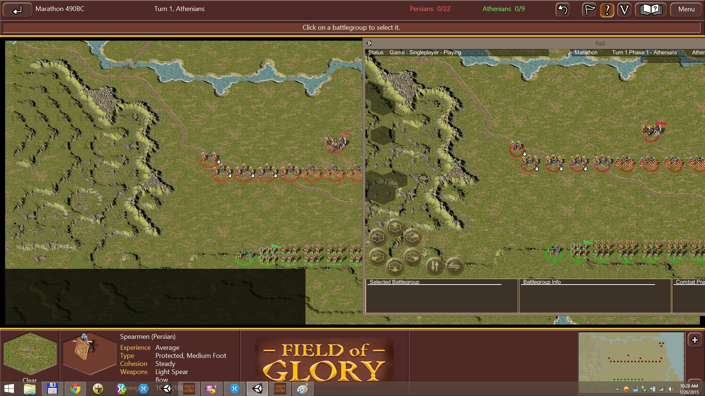705x396 pixels.
Task: Click 'Turn 1, Athenians' label
Action: (x=179, y=9)
